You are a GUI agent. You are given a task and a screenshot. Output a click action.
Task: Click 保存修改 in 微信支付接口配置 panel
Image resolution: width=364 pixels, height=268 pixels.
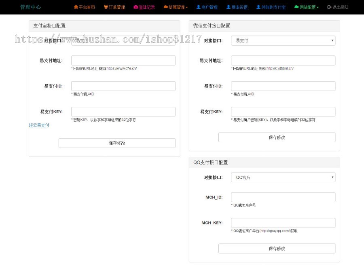pos(277,137)
